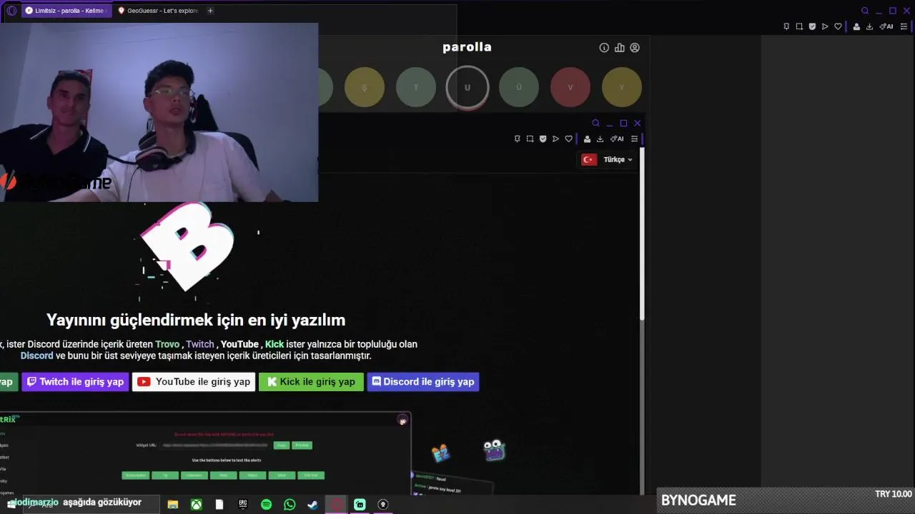Open Spotify from the taskbar

266,505
